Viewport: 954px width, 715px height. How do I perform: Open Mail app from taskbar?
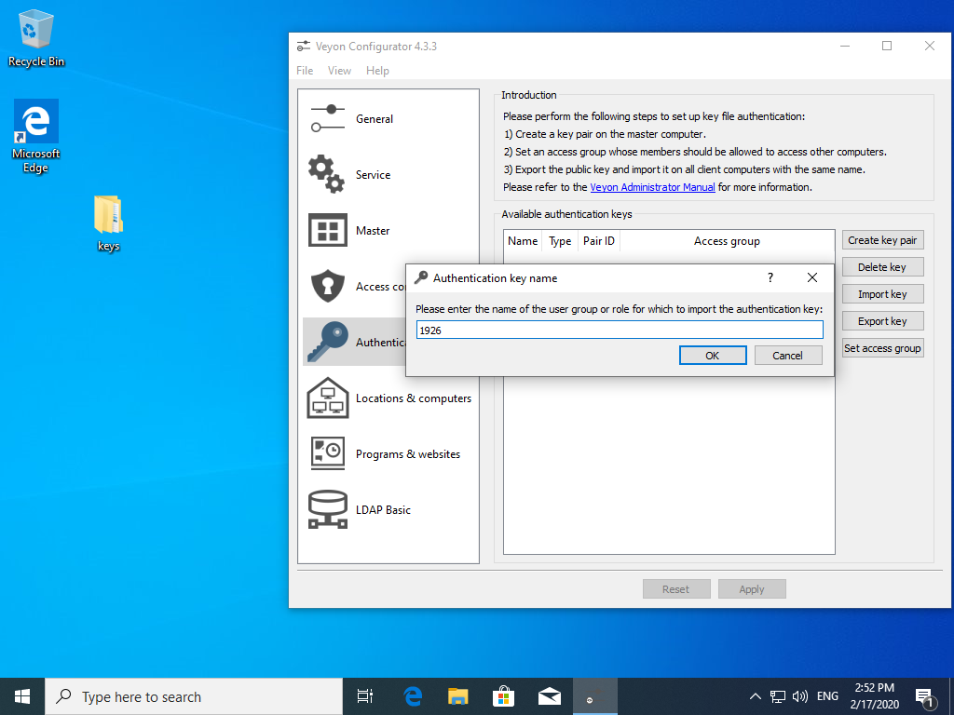tap(550, 696)
